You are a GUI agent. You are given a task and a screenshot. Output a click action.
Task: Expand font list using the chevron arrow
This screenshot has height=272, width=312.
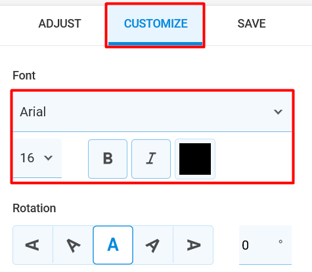click(278, 112)
